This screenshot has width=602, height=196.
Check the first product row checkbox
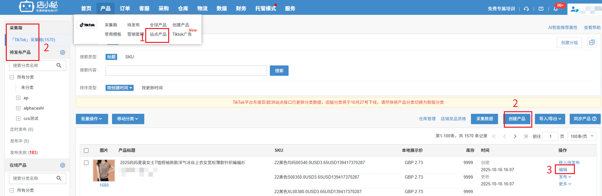[x=86, y=163]
